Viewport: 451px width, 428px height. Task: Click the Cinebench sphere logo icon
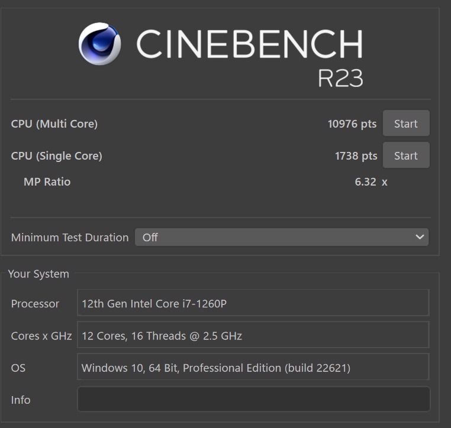[x=99, y=44]
